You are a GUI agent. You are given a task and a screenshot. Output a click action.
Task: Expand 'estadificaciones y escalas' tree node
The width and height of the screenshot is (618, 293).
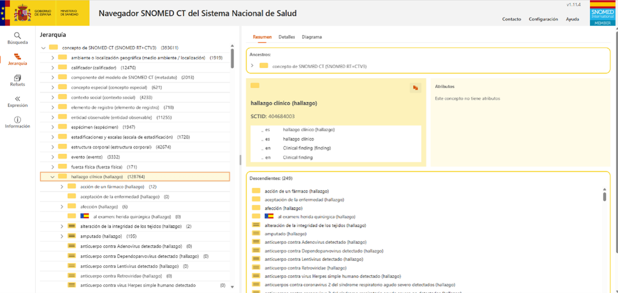click(53, 137)
